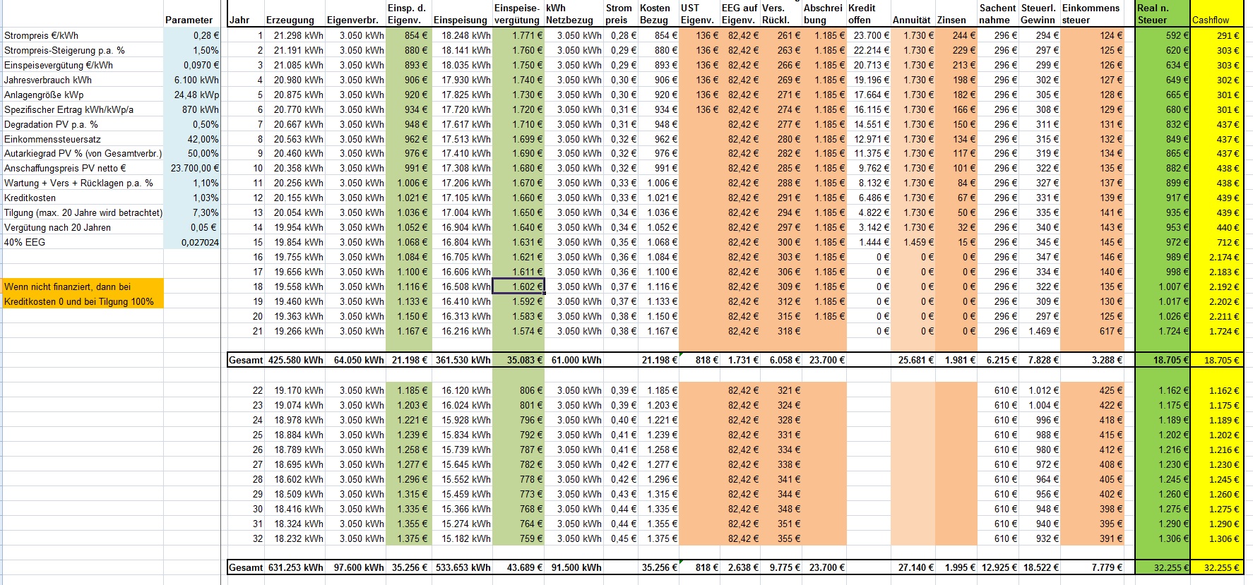Select the Tilgung value 7,30% cell
Image resolution: width=1253 pixels, height=585 pixels.
pos(192,212)
